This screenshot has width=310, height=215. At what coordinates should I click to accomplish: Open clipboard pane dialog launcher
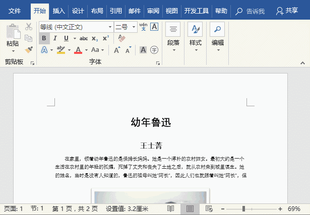coord(32,63)
